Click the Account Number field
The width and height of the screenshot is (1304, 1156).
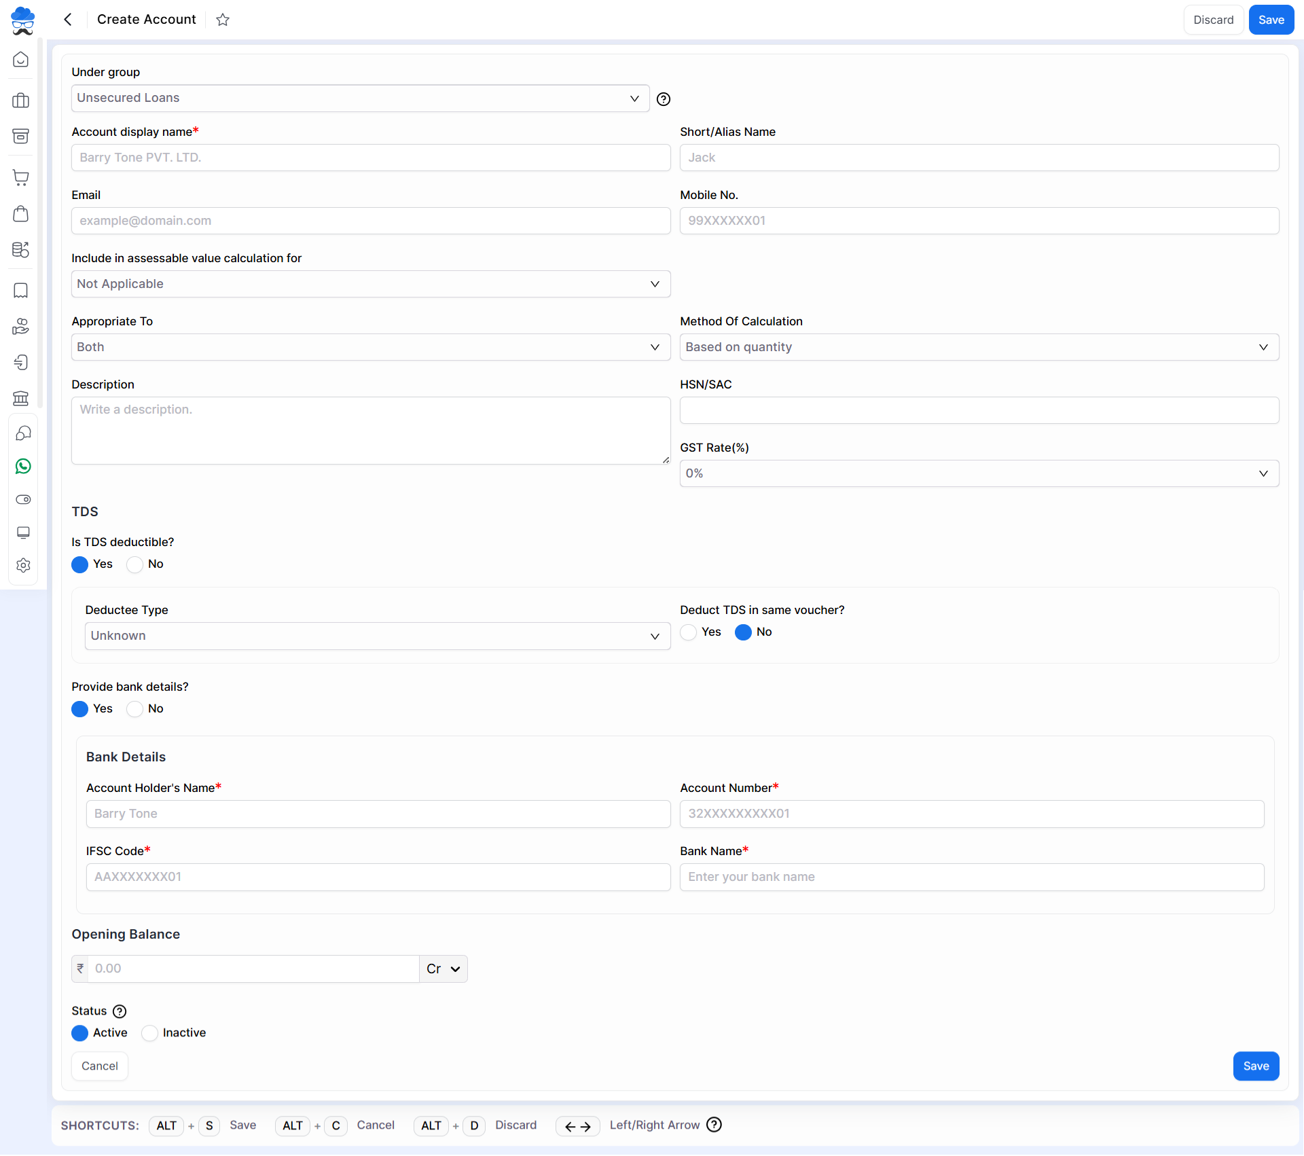coord(972,814)
